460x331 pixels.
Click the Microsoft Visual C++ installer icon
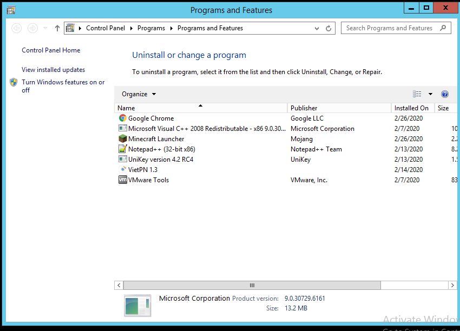(x=123, y=128)
